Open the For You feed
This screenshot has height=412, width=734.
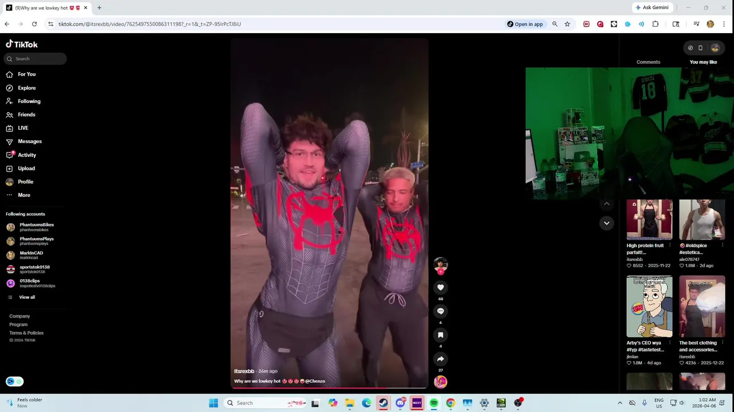point(21,74)
